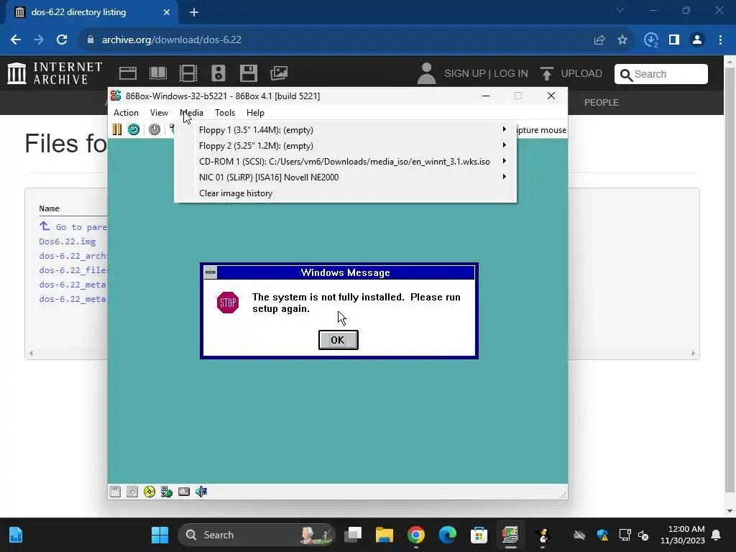Click the Chrome address bar URL
736x552 pixels.
172,40
